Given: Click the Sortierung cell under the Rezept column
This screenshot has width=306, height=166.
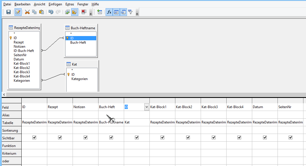Looking at the screenshot, I should tap(60, 130).
